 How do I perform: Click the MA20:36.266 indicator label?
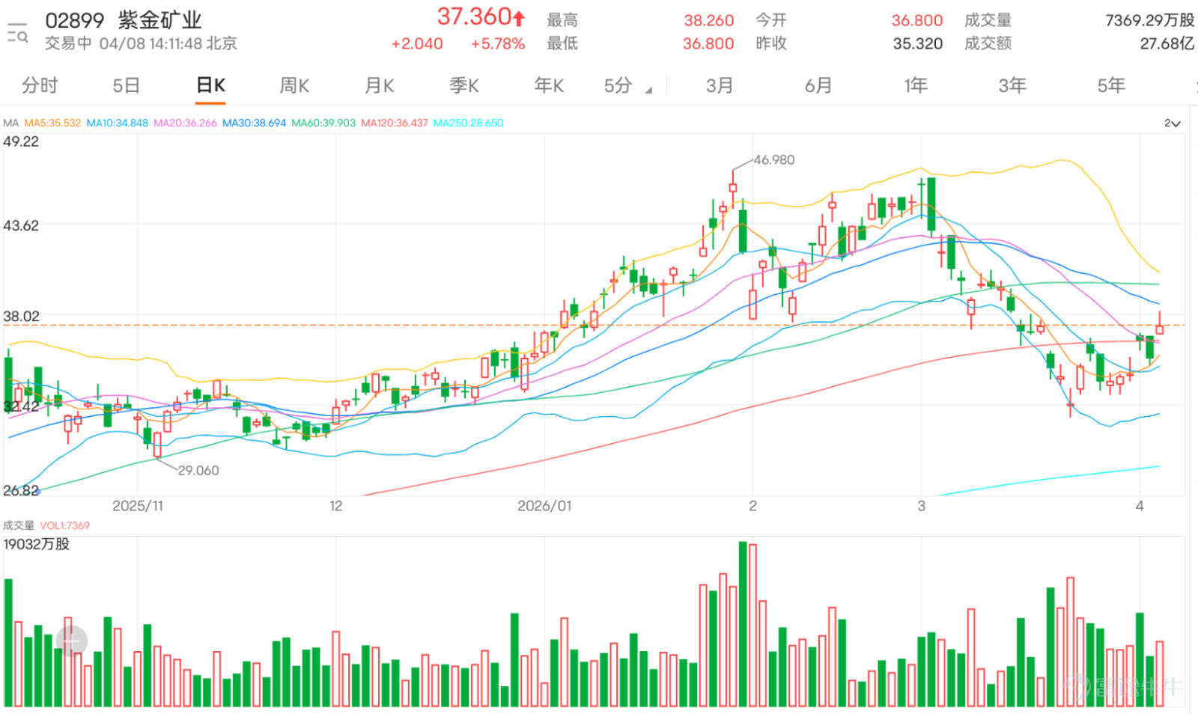pos(185,123)
